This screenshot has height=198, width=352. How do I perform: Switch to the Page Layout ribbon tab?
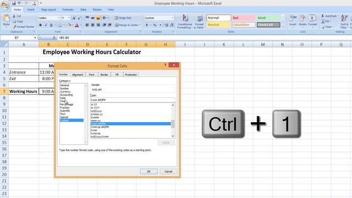tap(48, 10)
